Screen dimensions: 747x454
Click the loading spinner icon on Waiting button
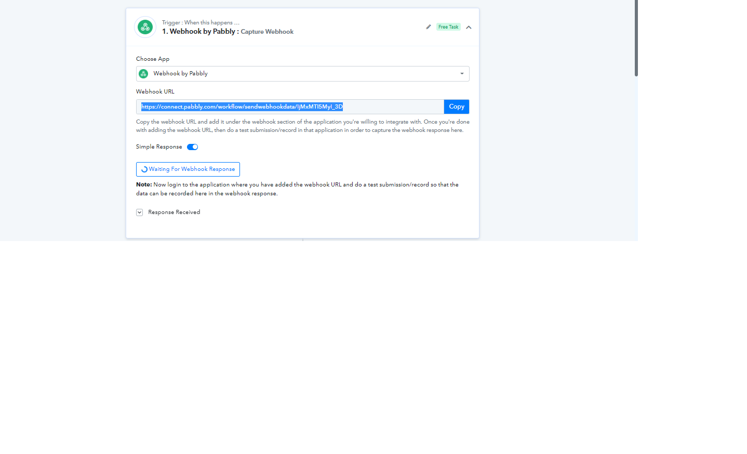[144, 169]
